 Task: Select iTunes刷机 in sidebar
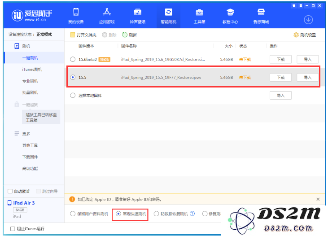click(32, 70)
